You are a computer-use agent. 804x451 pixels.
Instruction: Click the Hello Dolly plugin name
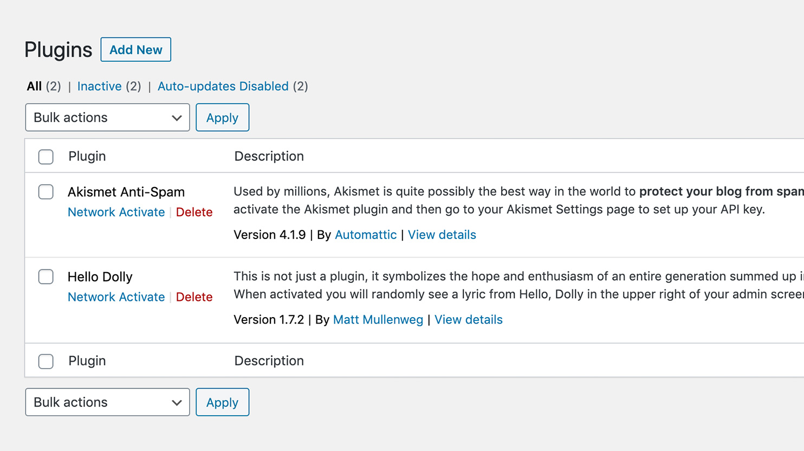tap(100, 277)
